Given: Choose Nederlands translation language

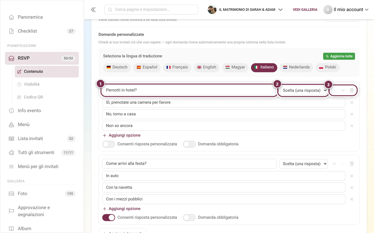Looking at the screenshot, I should 296,67.
